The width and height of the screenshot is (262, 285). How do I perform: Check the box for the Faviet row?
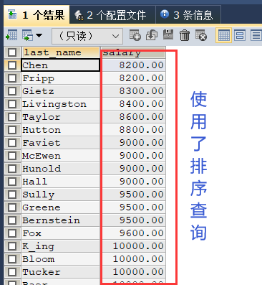point(12,143)
